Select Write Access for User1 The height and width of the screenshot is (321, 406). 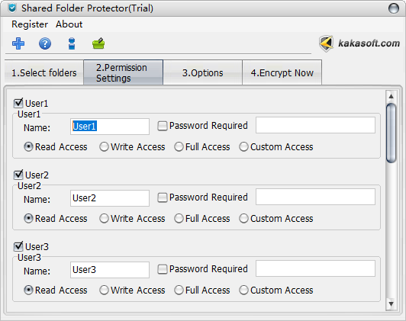104,147
